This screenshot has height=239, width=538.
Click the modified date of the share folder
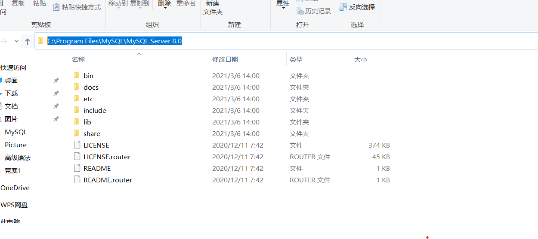(x=236, y=134)
